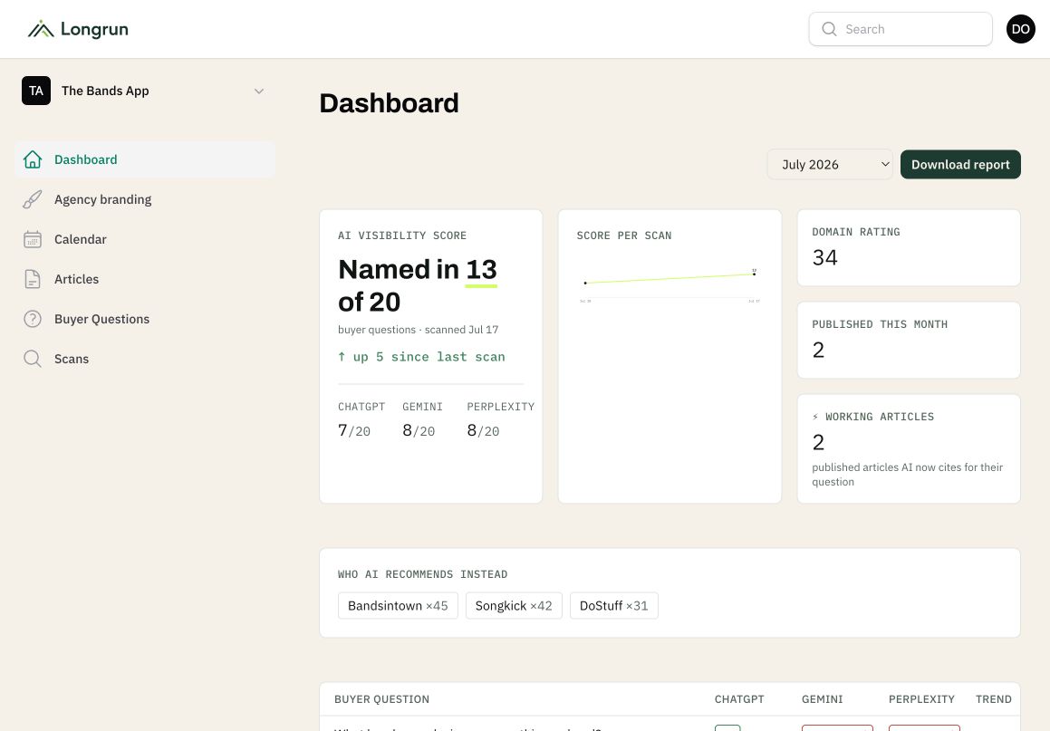Open the DO user avatar menu
Screen dimensions: 1050x731
1020,29
